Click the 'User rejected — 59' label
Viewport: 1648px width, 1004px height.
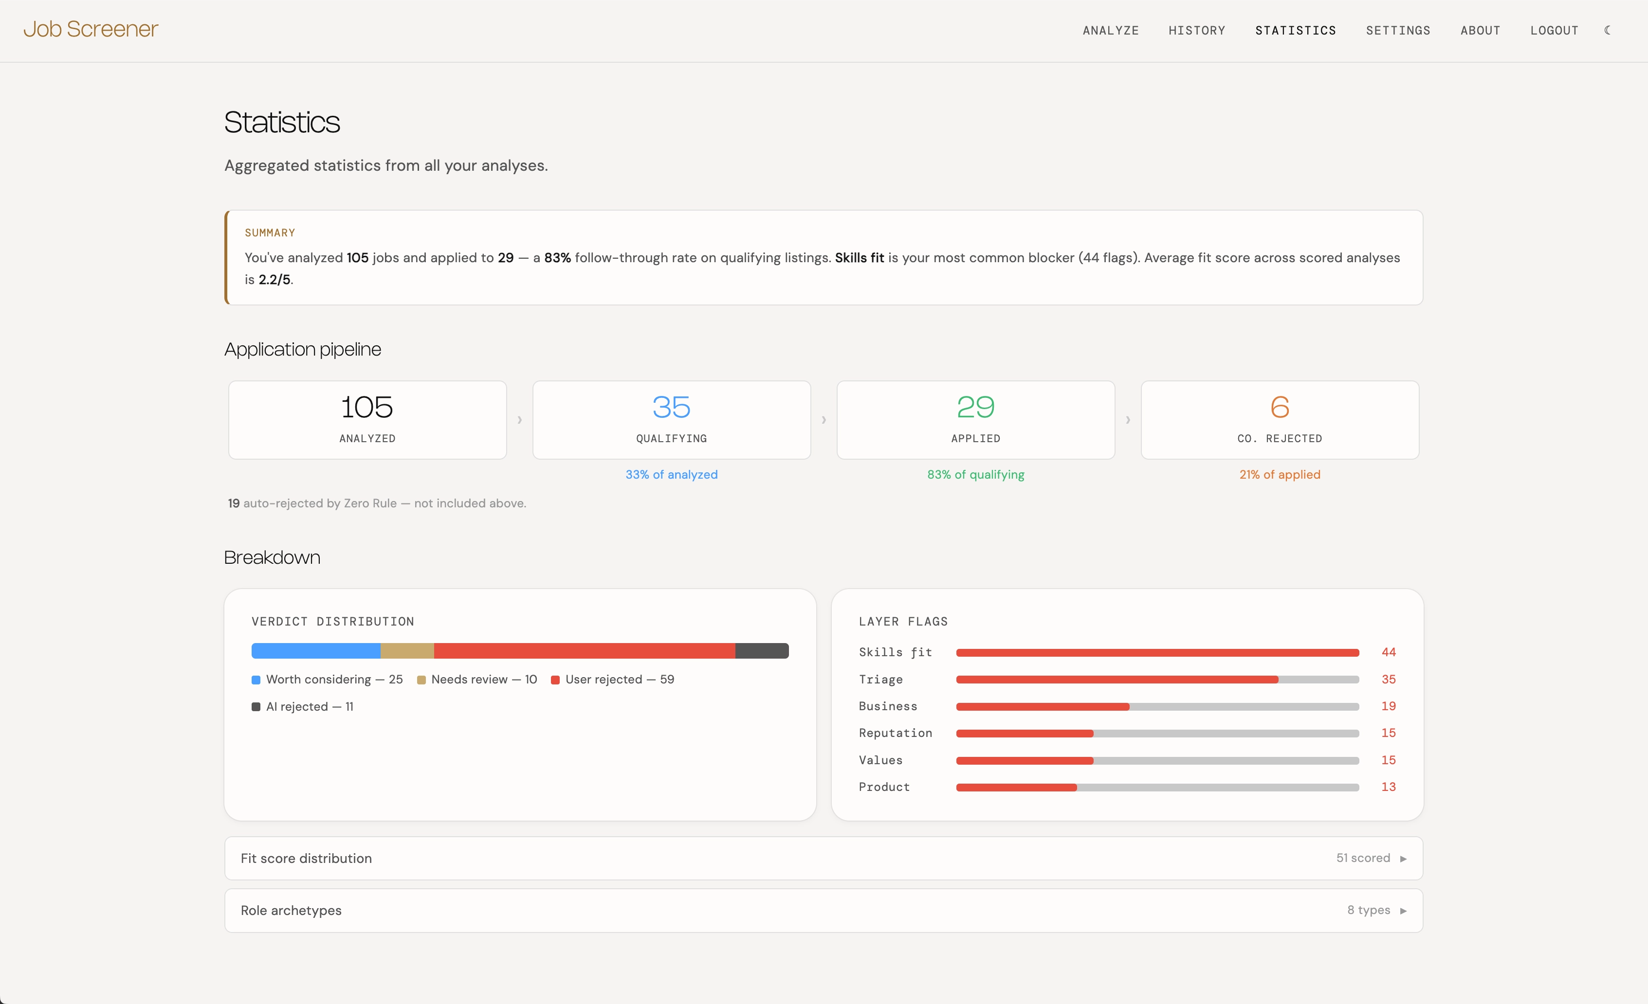pyautogui.click(x=620, y=680)
